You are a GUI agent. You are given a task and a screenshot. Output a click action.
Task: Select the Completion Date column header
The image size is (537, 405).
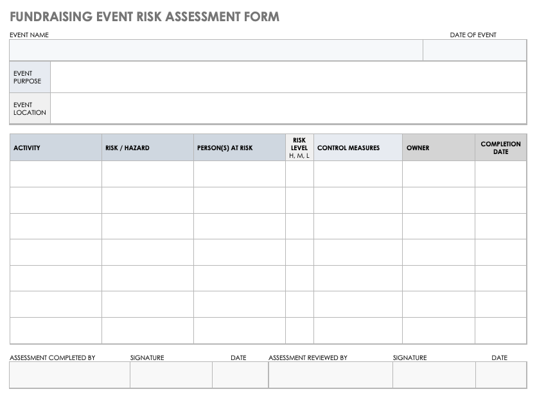pyautogui.click(x=500, y=148)
